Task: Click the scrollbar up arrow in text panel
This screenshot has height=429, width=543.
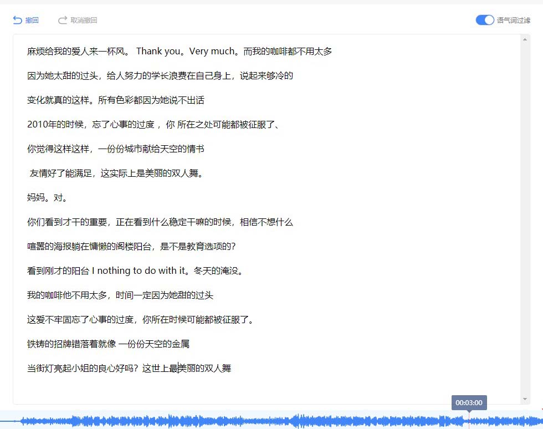Action: tap(525, 39)
